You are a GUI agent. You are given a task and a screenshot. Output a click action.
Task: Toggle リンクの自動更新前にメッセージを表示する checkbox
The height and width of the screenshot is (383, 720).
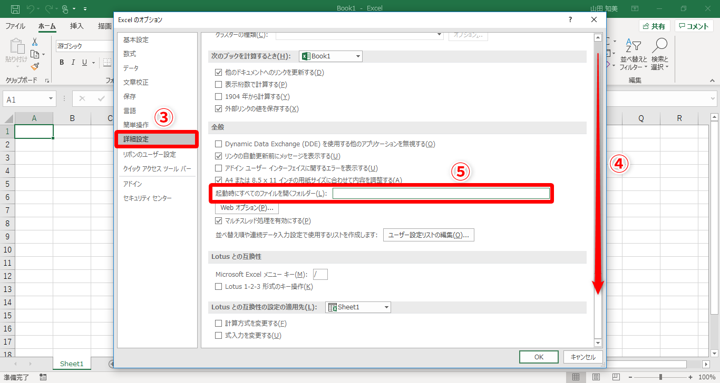point(219,156)
